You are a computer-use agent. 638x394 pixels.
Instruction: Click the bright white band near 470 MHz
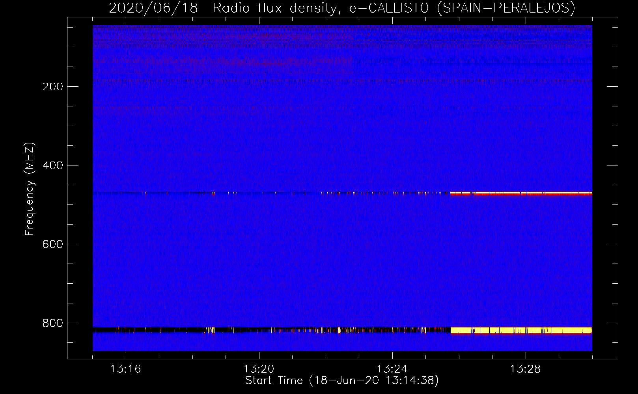click(521, 193)
